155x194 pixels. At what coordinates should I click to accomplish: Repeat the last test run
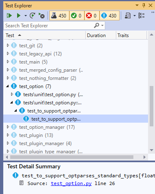pyautogui.click(x=33, y=15)
